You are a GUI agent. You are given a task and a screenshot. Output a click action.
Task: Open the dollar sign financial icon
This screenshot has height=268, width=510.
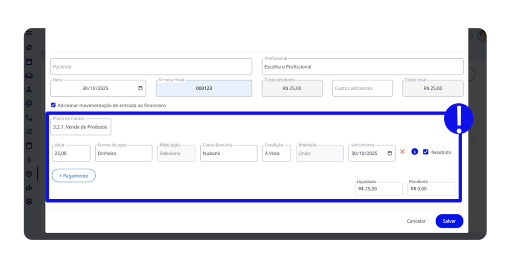point(29,160)
